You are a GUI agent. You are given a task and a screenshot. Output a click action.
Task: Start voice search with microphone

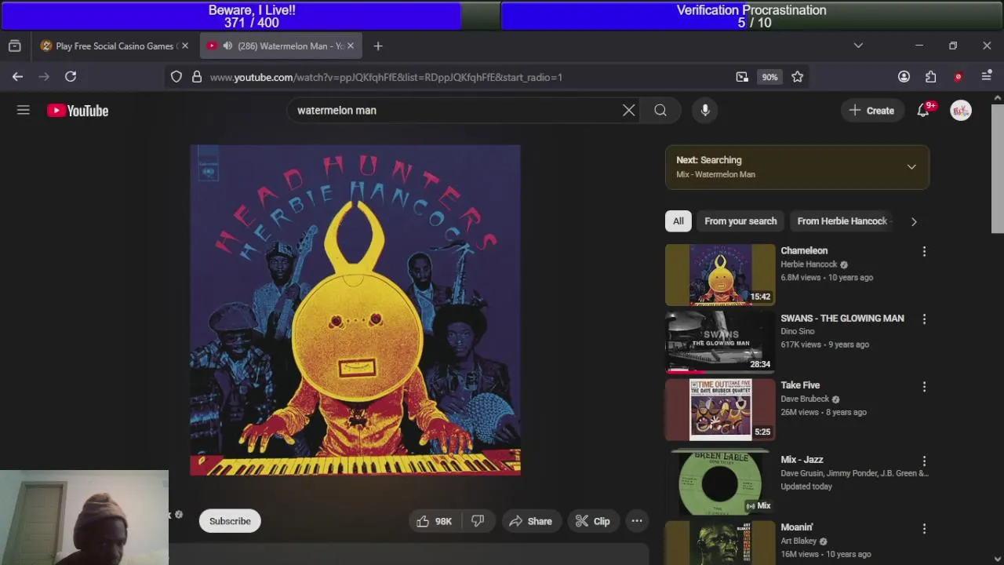coord(705,111)
